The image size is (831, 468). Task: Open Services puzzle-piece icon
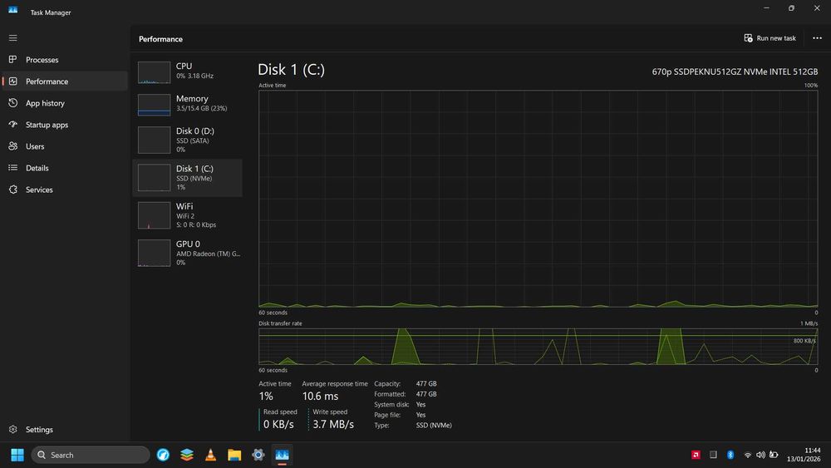point(12,190)
